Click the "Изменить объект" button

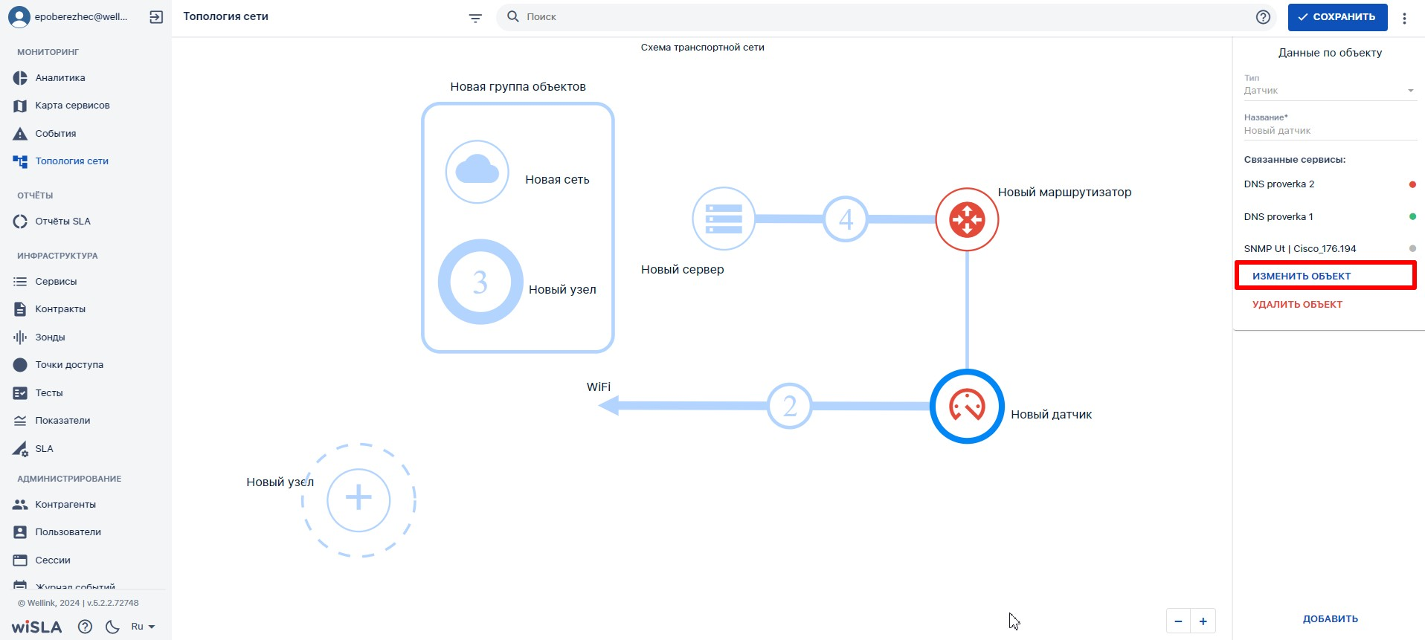[x=1325, y=276]
